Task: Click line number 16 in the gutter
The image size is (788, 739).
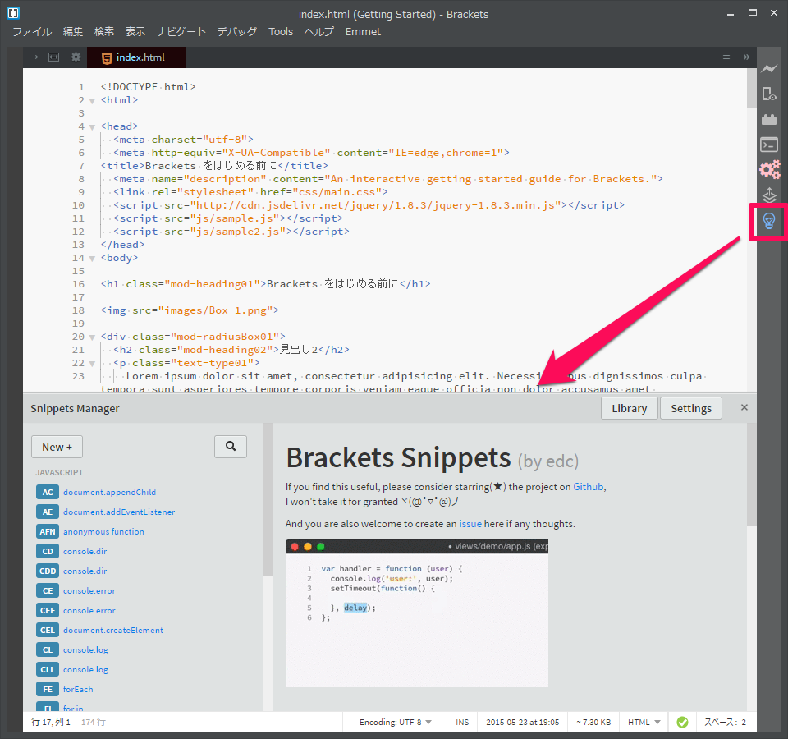Action: pos(79,284)
